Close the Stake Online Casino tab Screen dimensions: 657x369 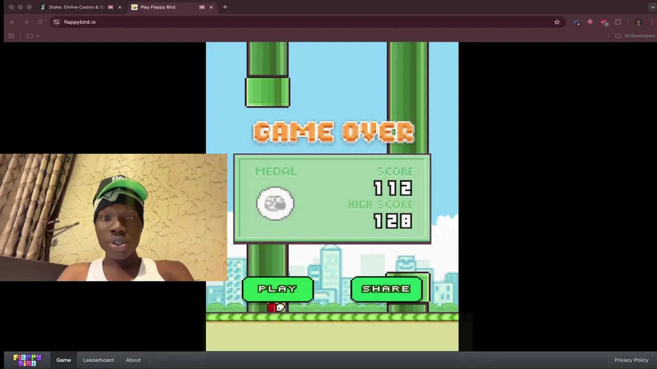point(120,7)
